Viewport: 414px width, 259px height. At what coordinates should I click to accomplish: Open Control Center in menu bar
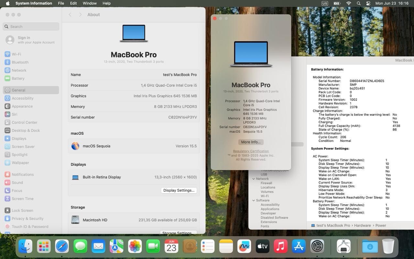(368, 3)
